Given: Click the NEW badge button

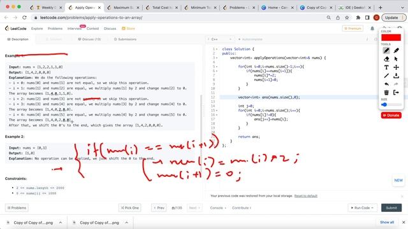Looking at the screenshot, I should point(398,180).
